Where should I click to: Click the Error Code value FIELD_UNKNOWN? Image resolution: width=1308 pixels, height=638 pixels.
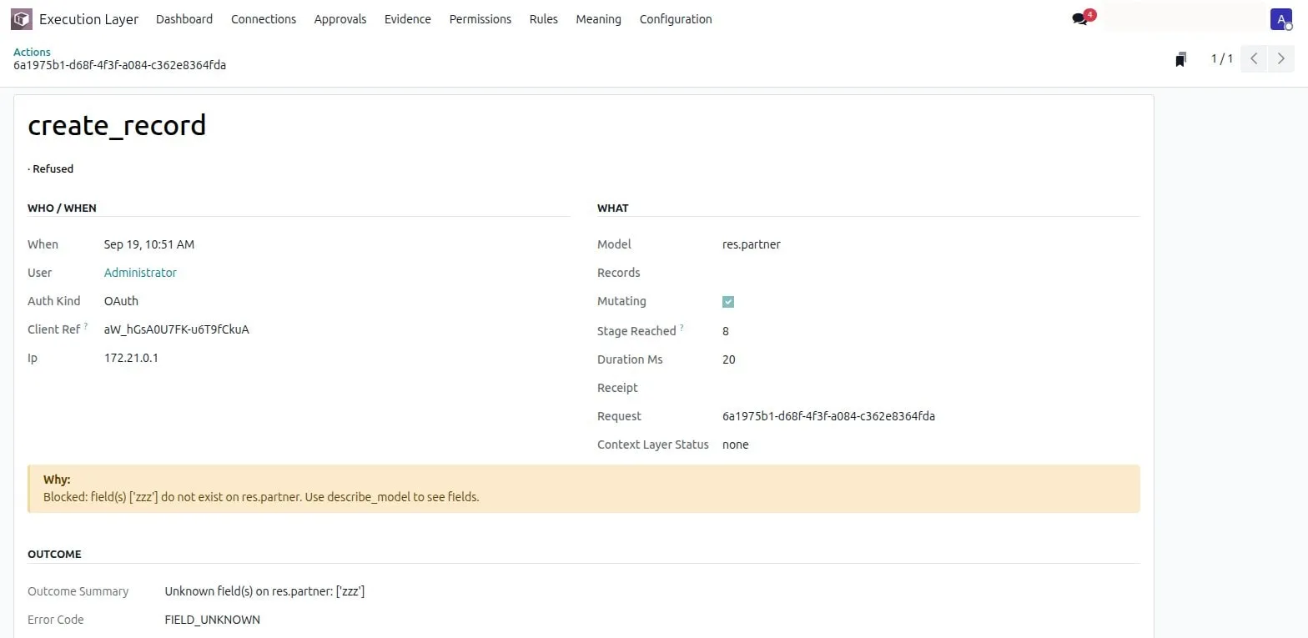pyautogui.click(x=213, y=620)
